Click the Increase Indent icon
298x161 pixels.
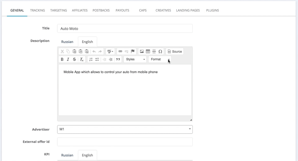pyautogui.click(x=111, y=59)
